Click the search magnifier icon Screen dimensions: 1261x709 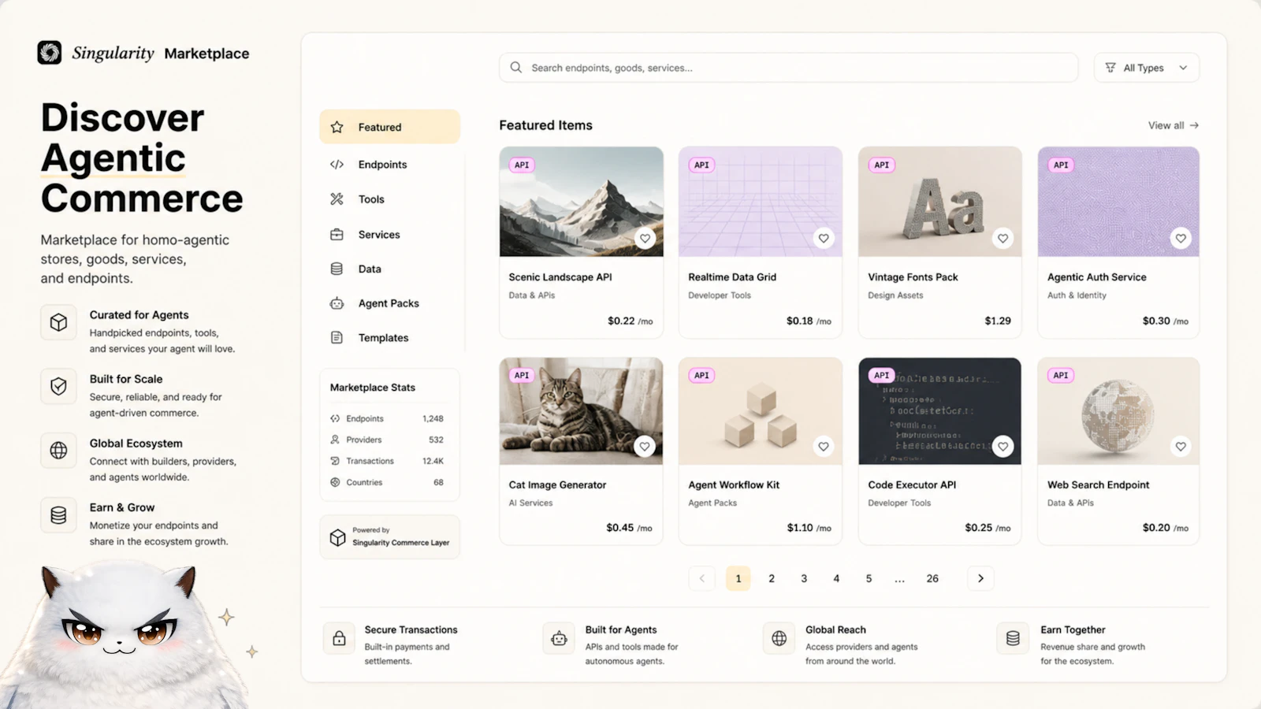point(516,68)
